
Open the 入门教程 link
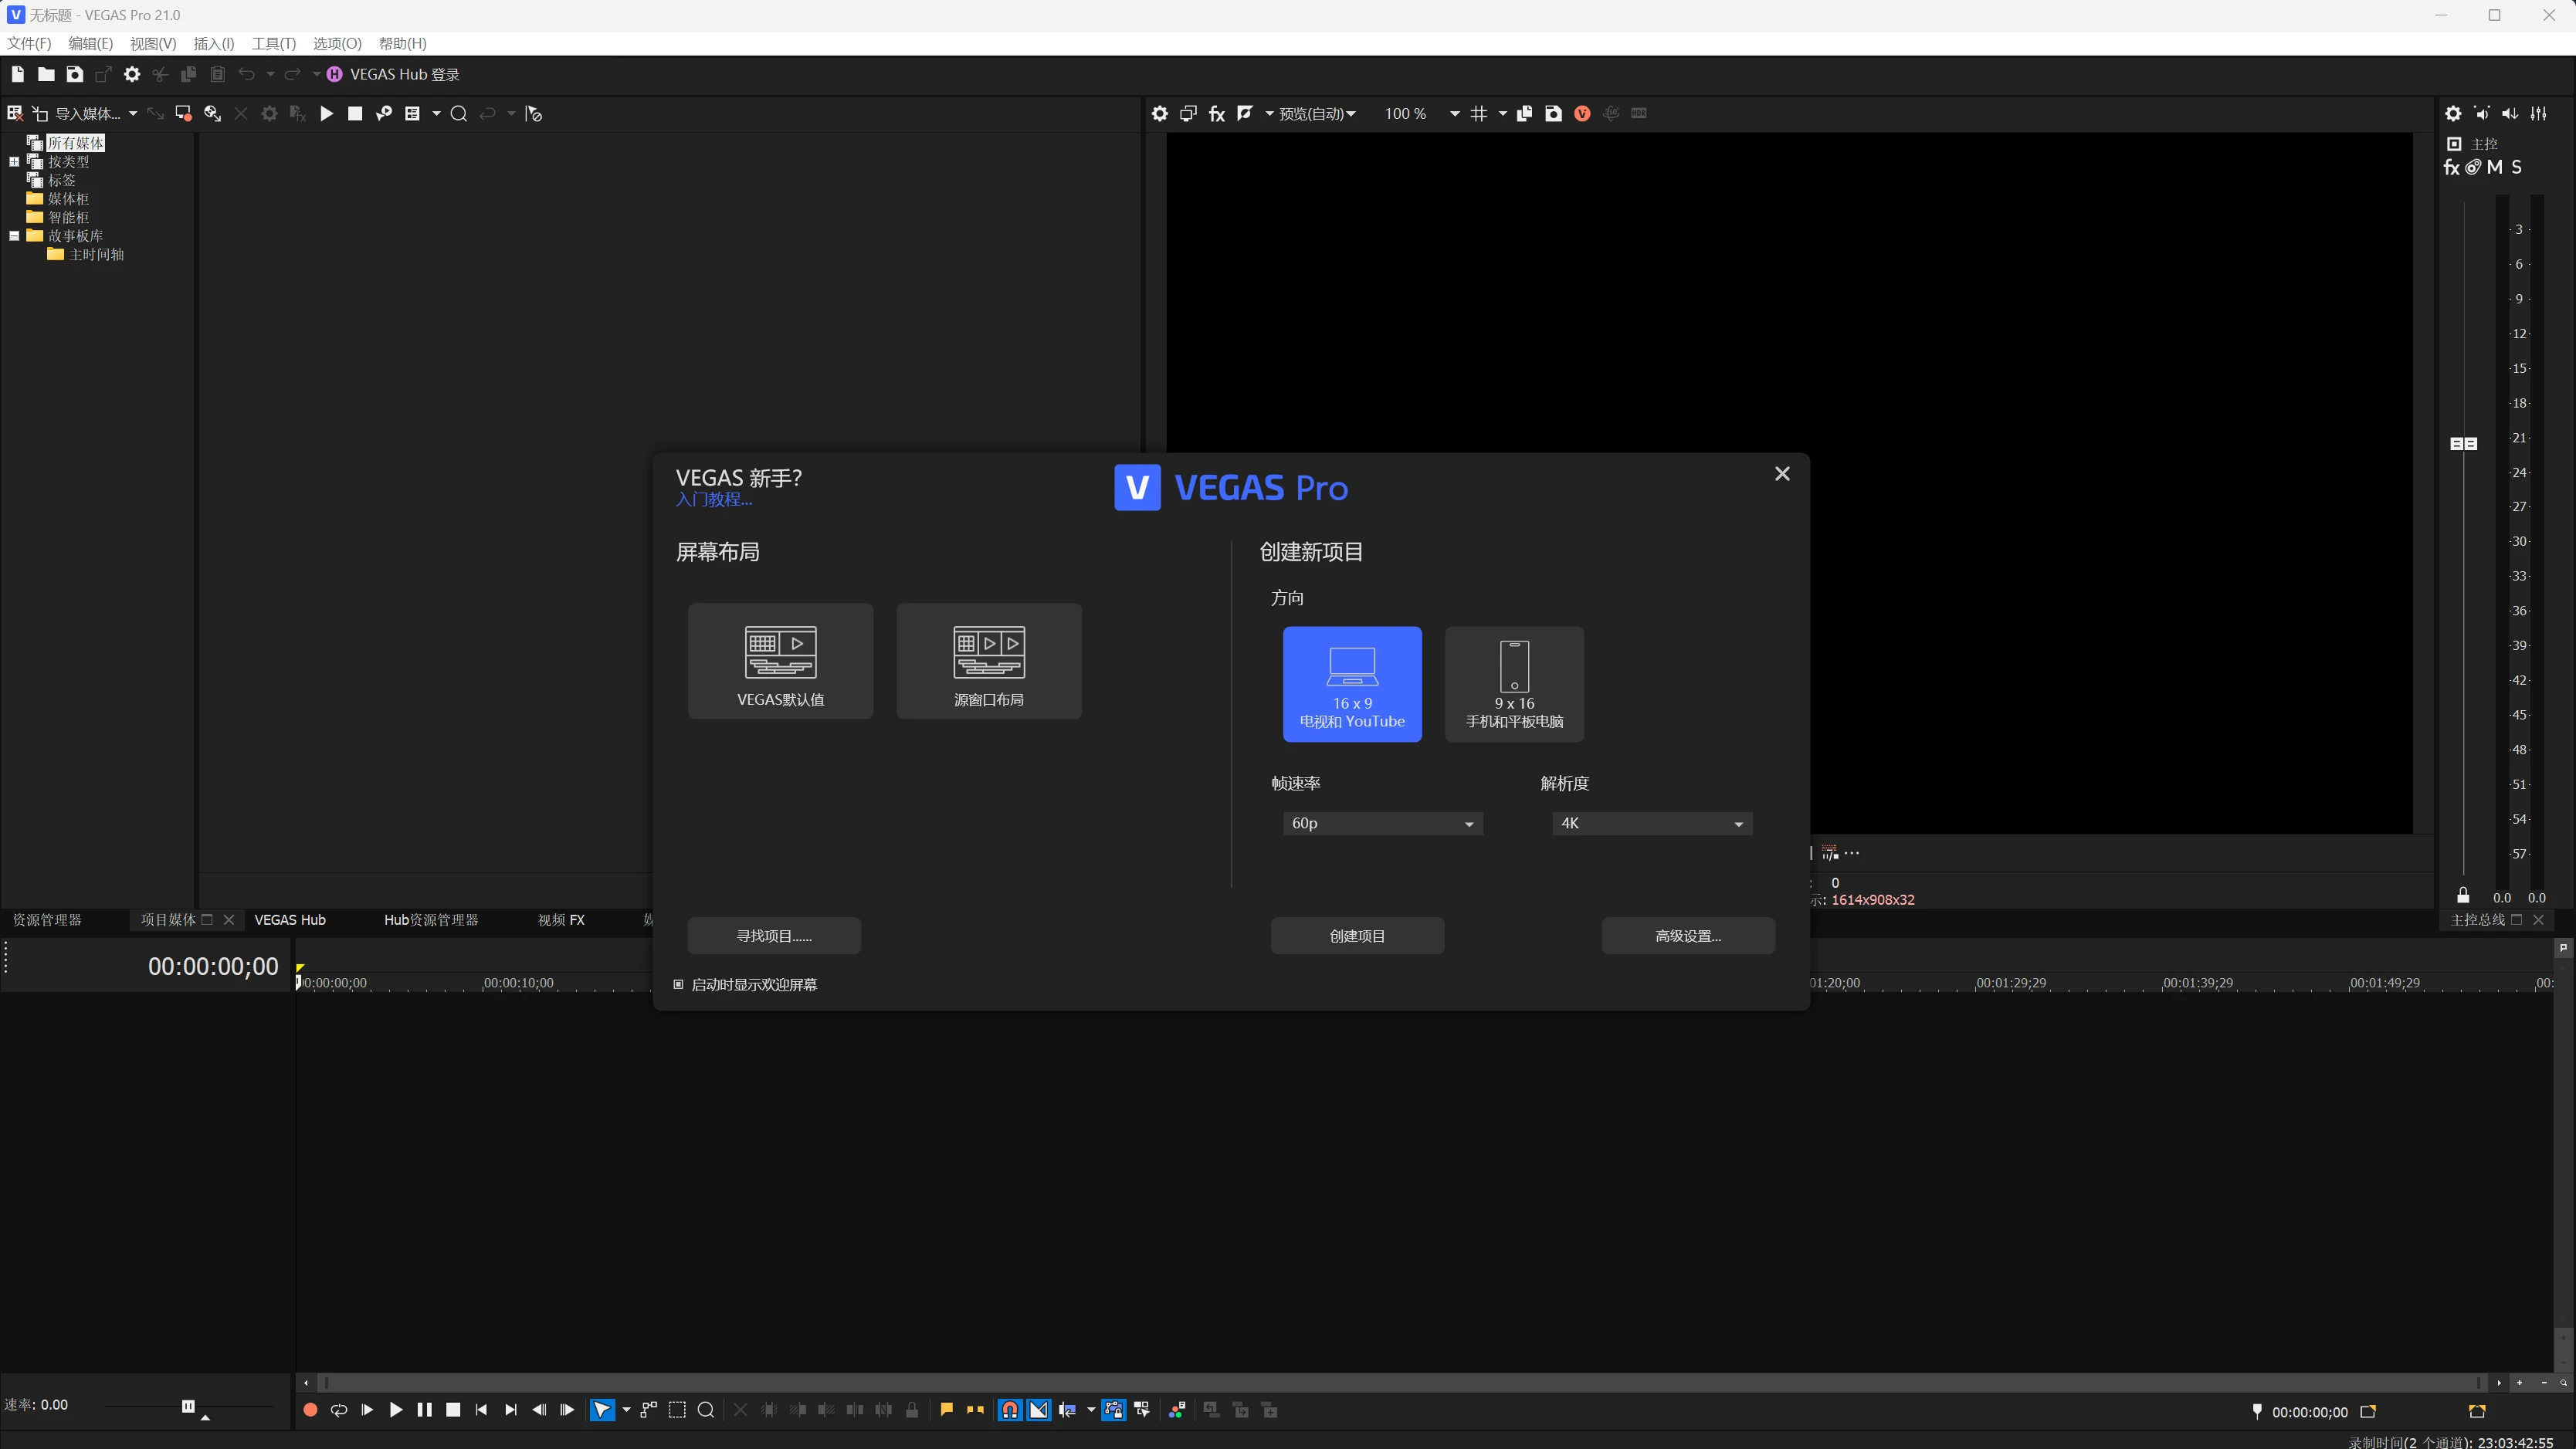pos(714,500)
